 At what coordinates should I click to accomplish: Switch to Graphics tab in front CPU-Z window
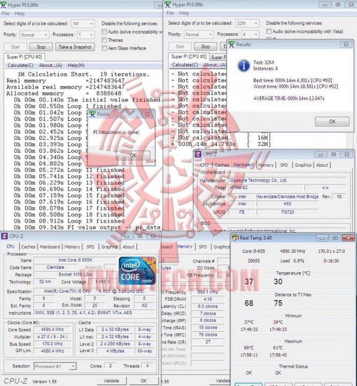click(109, 247)
